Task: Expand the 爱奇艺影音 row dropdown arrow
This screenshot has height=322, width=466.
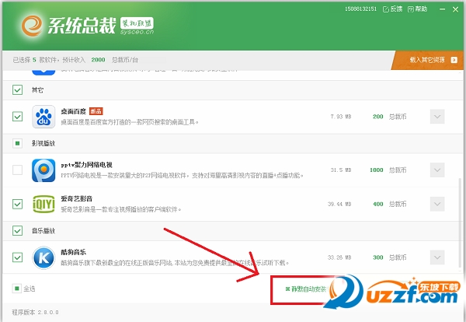Action: pos(437,204)
